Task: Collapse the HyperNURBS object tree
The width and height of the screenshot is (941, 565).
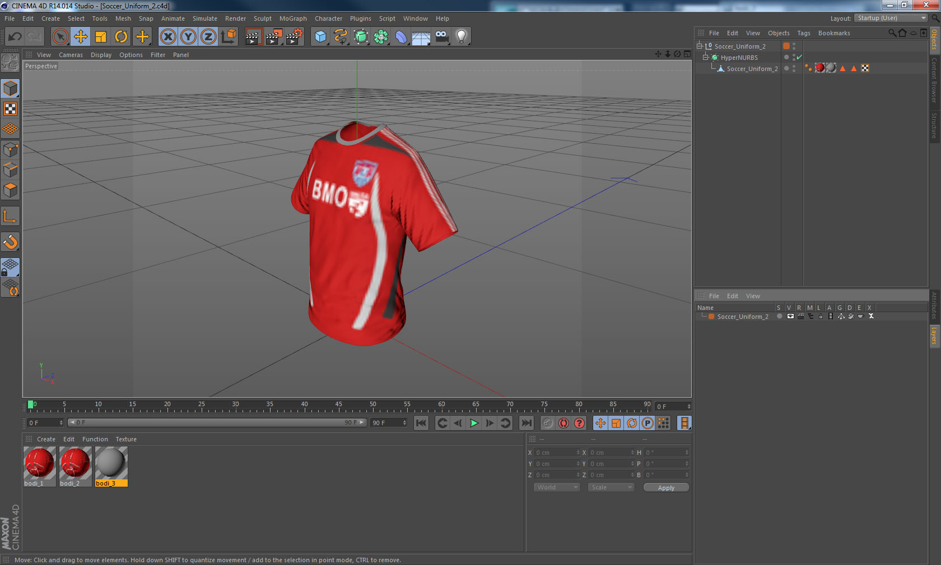Action: tap(706, 57)
